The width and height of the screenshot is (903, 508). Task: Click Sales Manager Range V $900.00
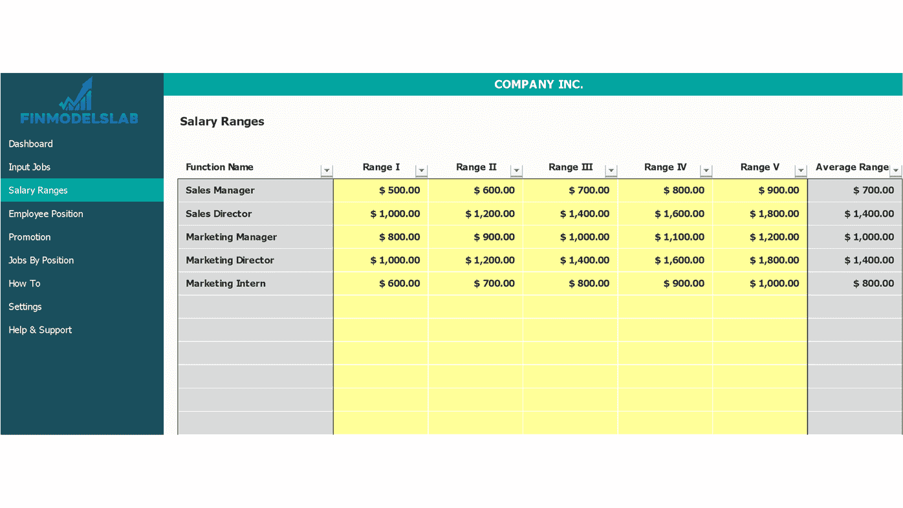(760, 190)
